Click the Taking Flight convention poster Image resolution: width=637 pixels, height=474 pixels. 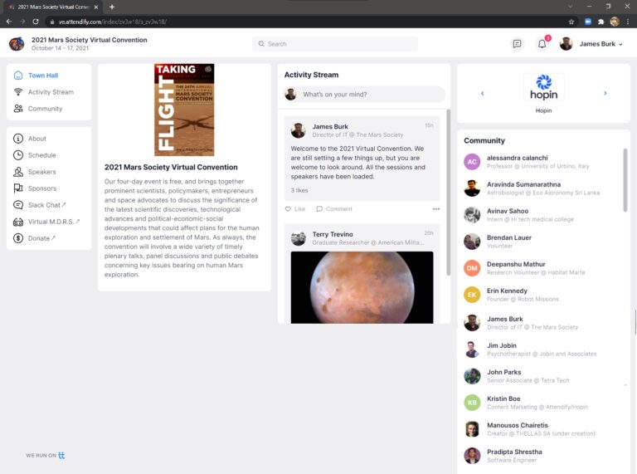click(184, 110)
